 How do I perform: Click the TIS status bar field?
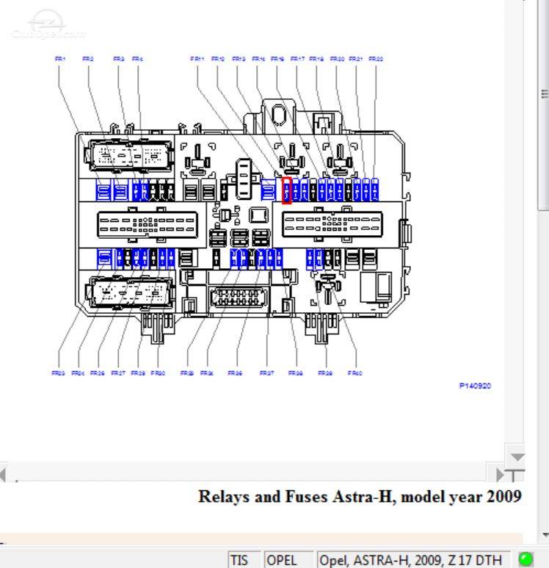(x=244, y=560)
